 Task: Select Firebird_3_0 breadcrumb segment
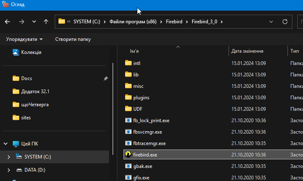coord(204,22)
